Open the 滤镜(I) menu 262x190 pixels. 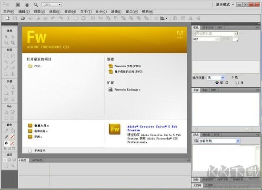(x=116, y=11)
